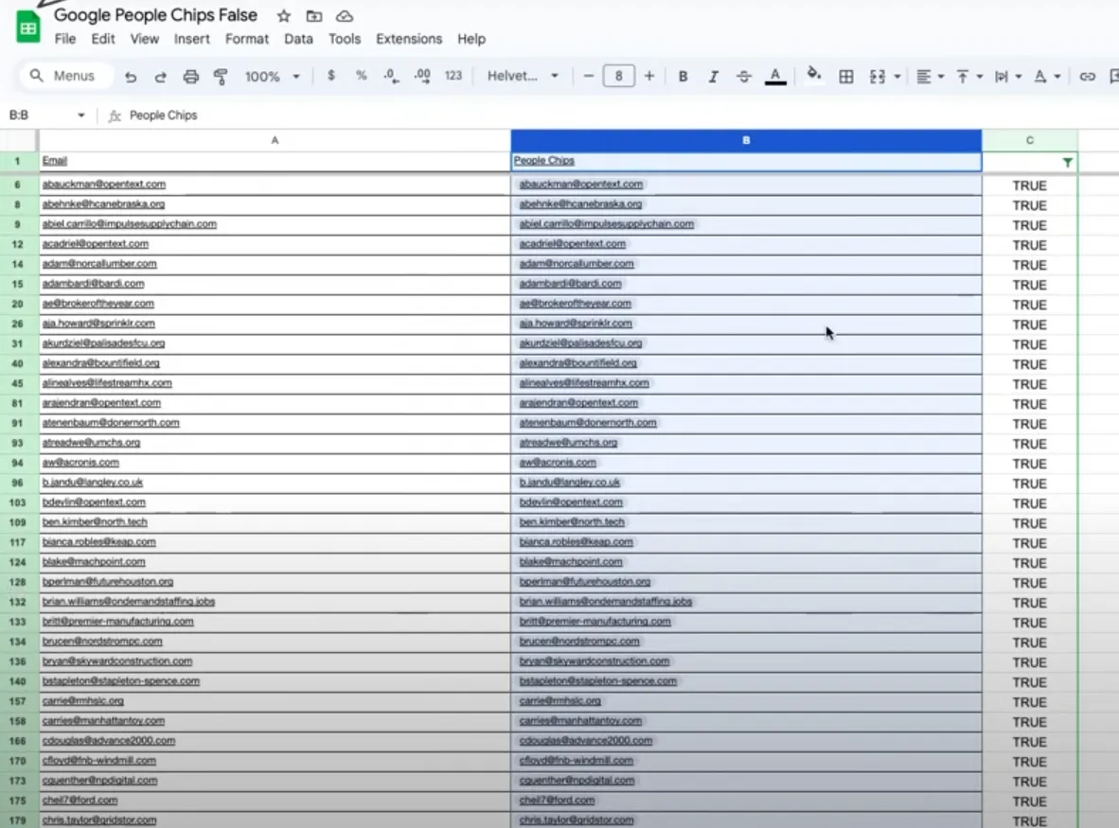Click the formula bar showing People Chips

point(163,115)
